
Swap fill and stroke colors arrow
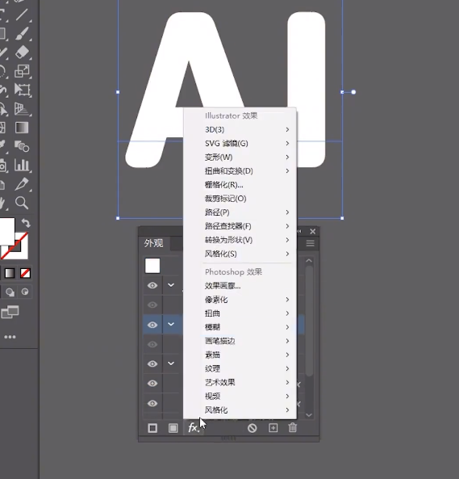pyautogui.click(x=26, y=223)
